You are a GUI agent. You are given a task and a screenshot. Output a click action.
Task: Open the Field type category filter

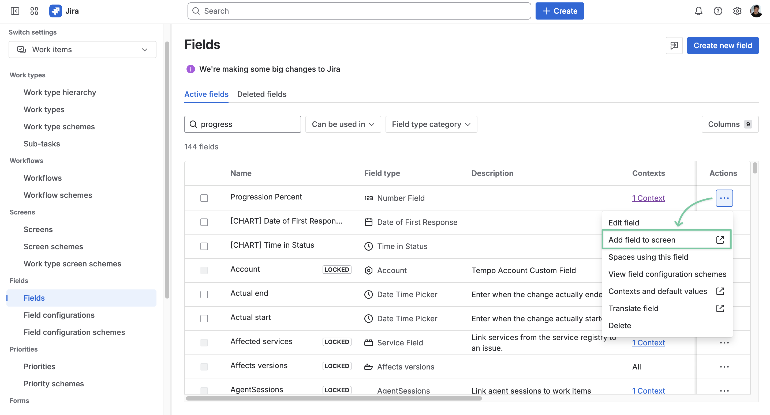click(x=431, y=124)
